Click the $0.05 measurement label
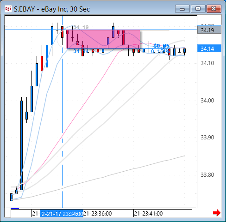 [x=162, y=46]
